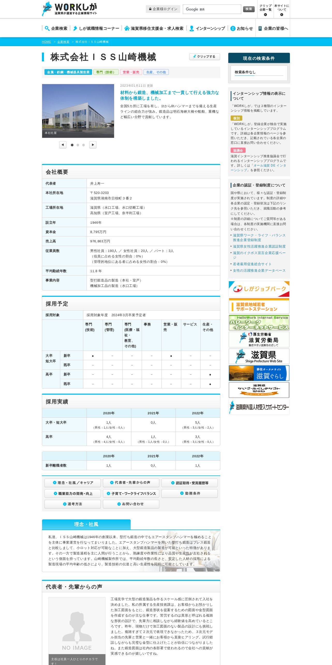This screenshot has height=665, width=332.
Task: Open 若者雇用促進総合サイト link
Action: (252, 264)
